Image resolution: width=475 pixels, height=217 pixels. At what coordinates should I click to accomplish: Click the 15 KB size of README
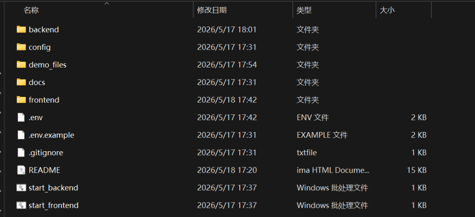pyautogui.click(x=417, y=170)
